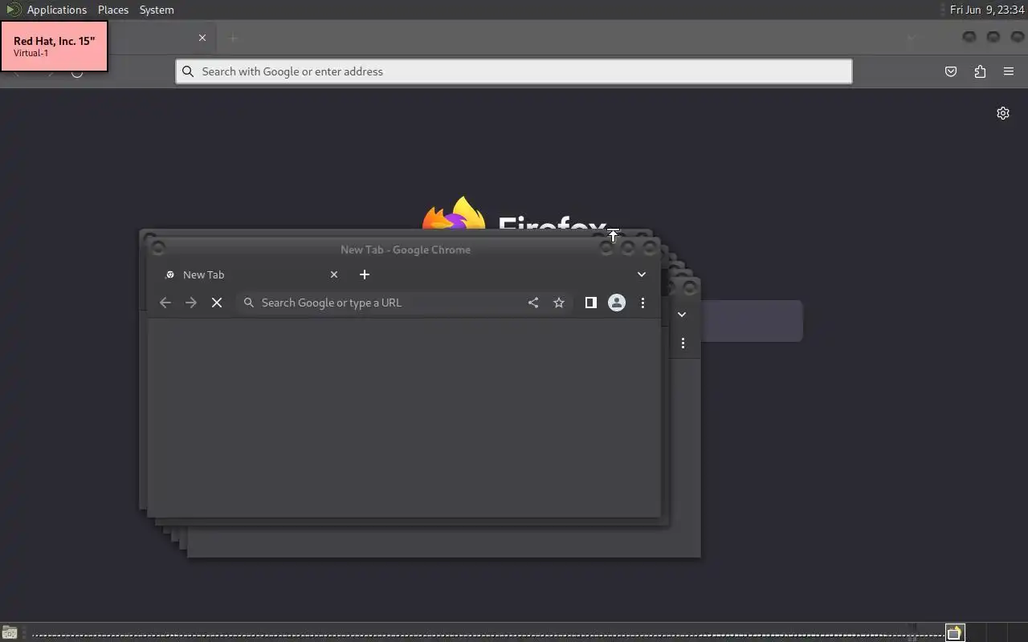Stop loading the page in Chrome
This screenshot has width=1028, height=642.
click(x=217, y=303)
